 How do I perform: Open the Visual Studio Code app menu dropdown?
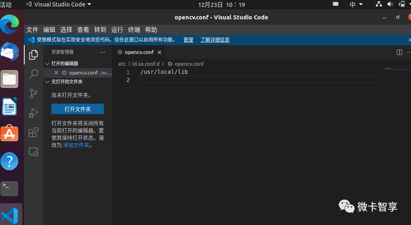59,4
